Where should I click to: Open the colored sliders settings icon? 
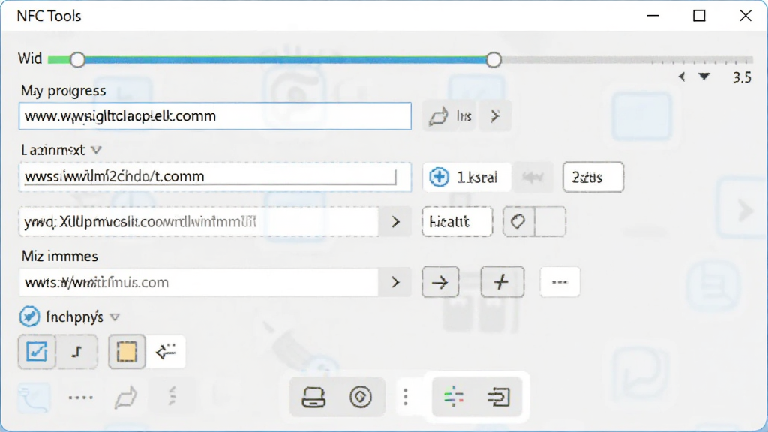pyautogui.click(x=454, y=397)
